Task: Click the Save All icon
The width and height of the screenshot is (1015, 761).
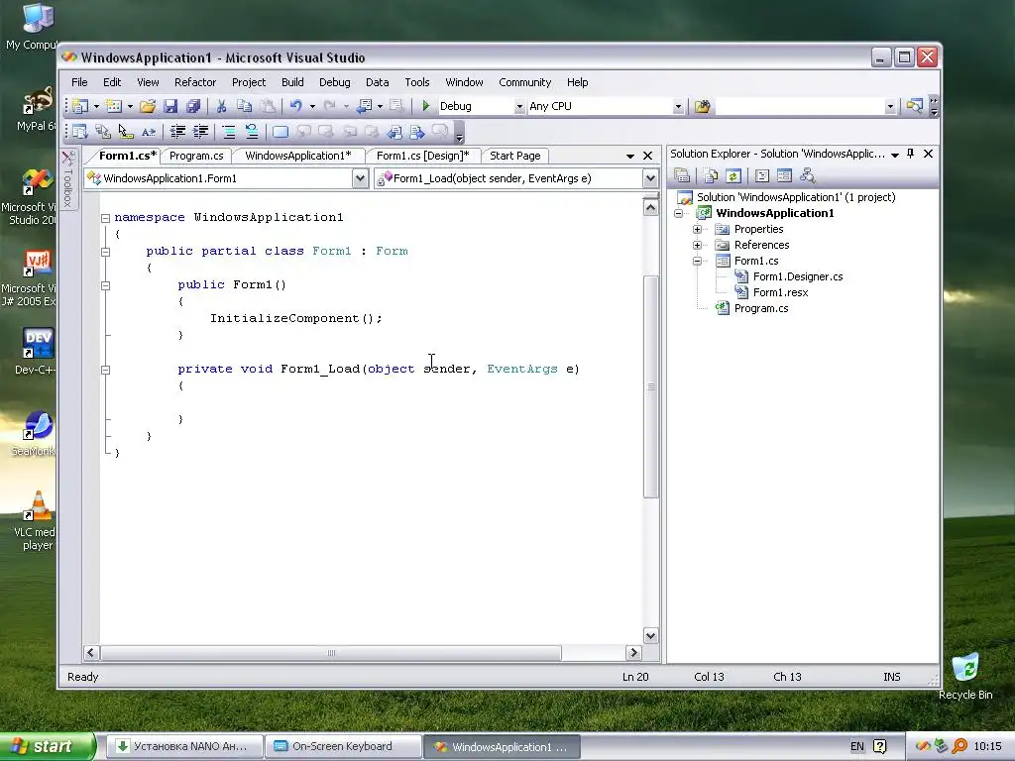Action: coord(193,106)
